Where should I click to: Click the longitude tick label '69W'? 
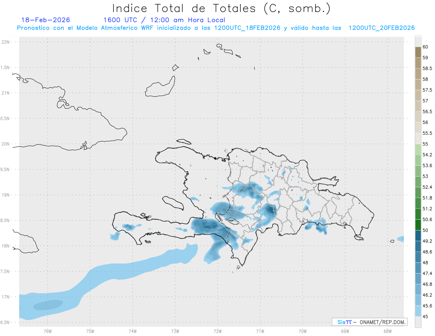pyautogui.click(x=345, y=331)
